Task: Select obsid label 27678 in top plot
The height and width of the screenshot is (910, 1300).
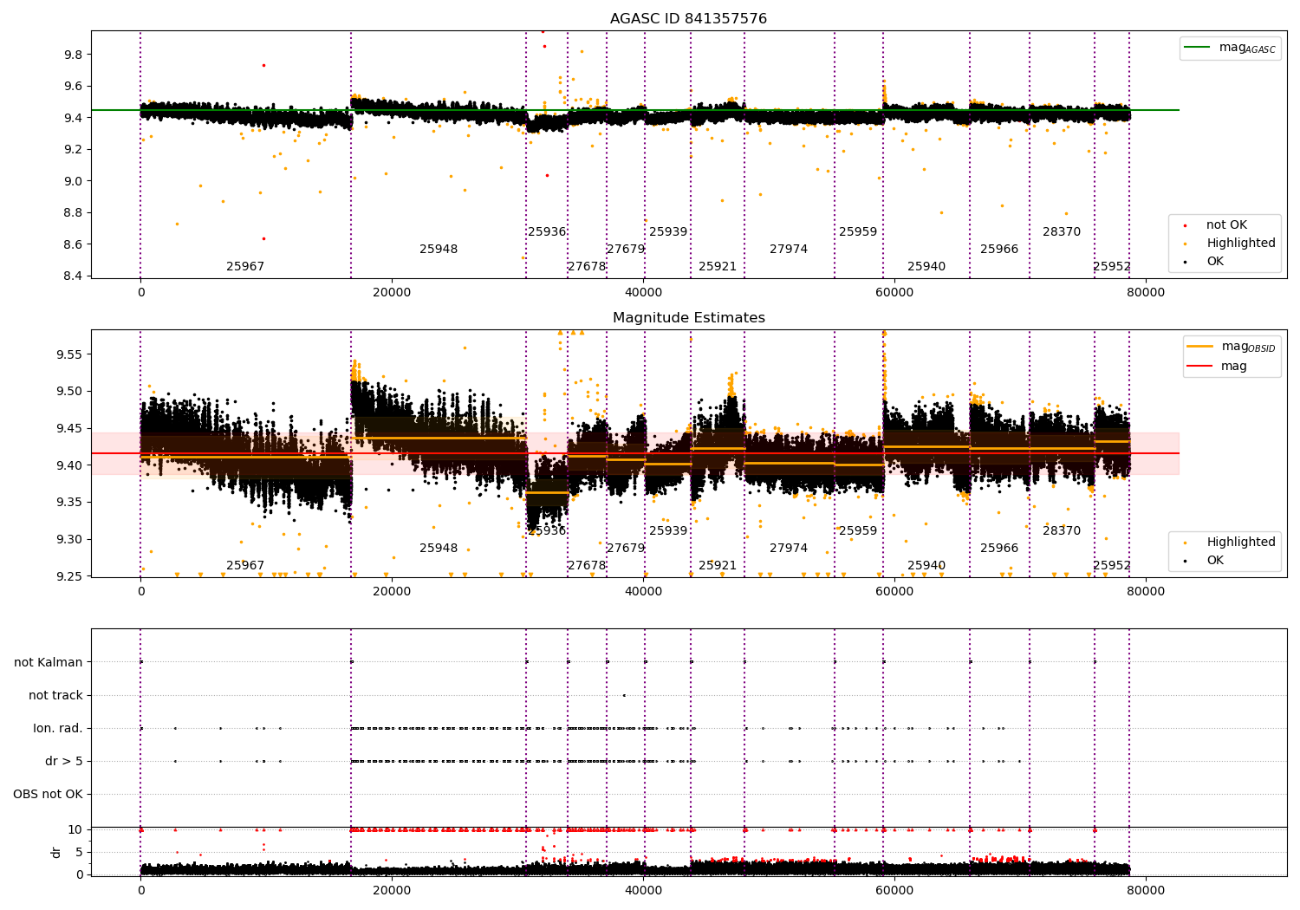Action: pyautogui.click(x=587, y=267)
